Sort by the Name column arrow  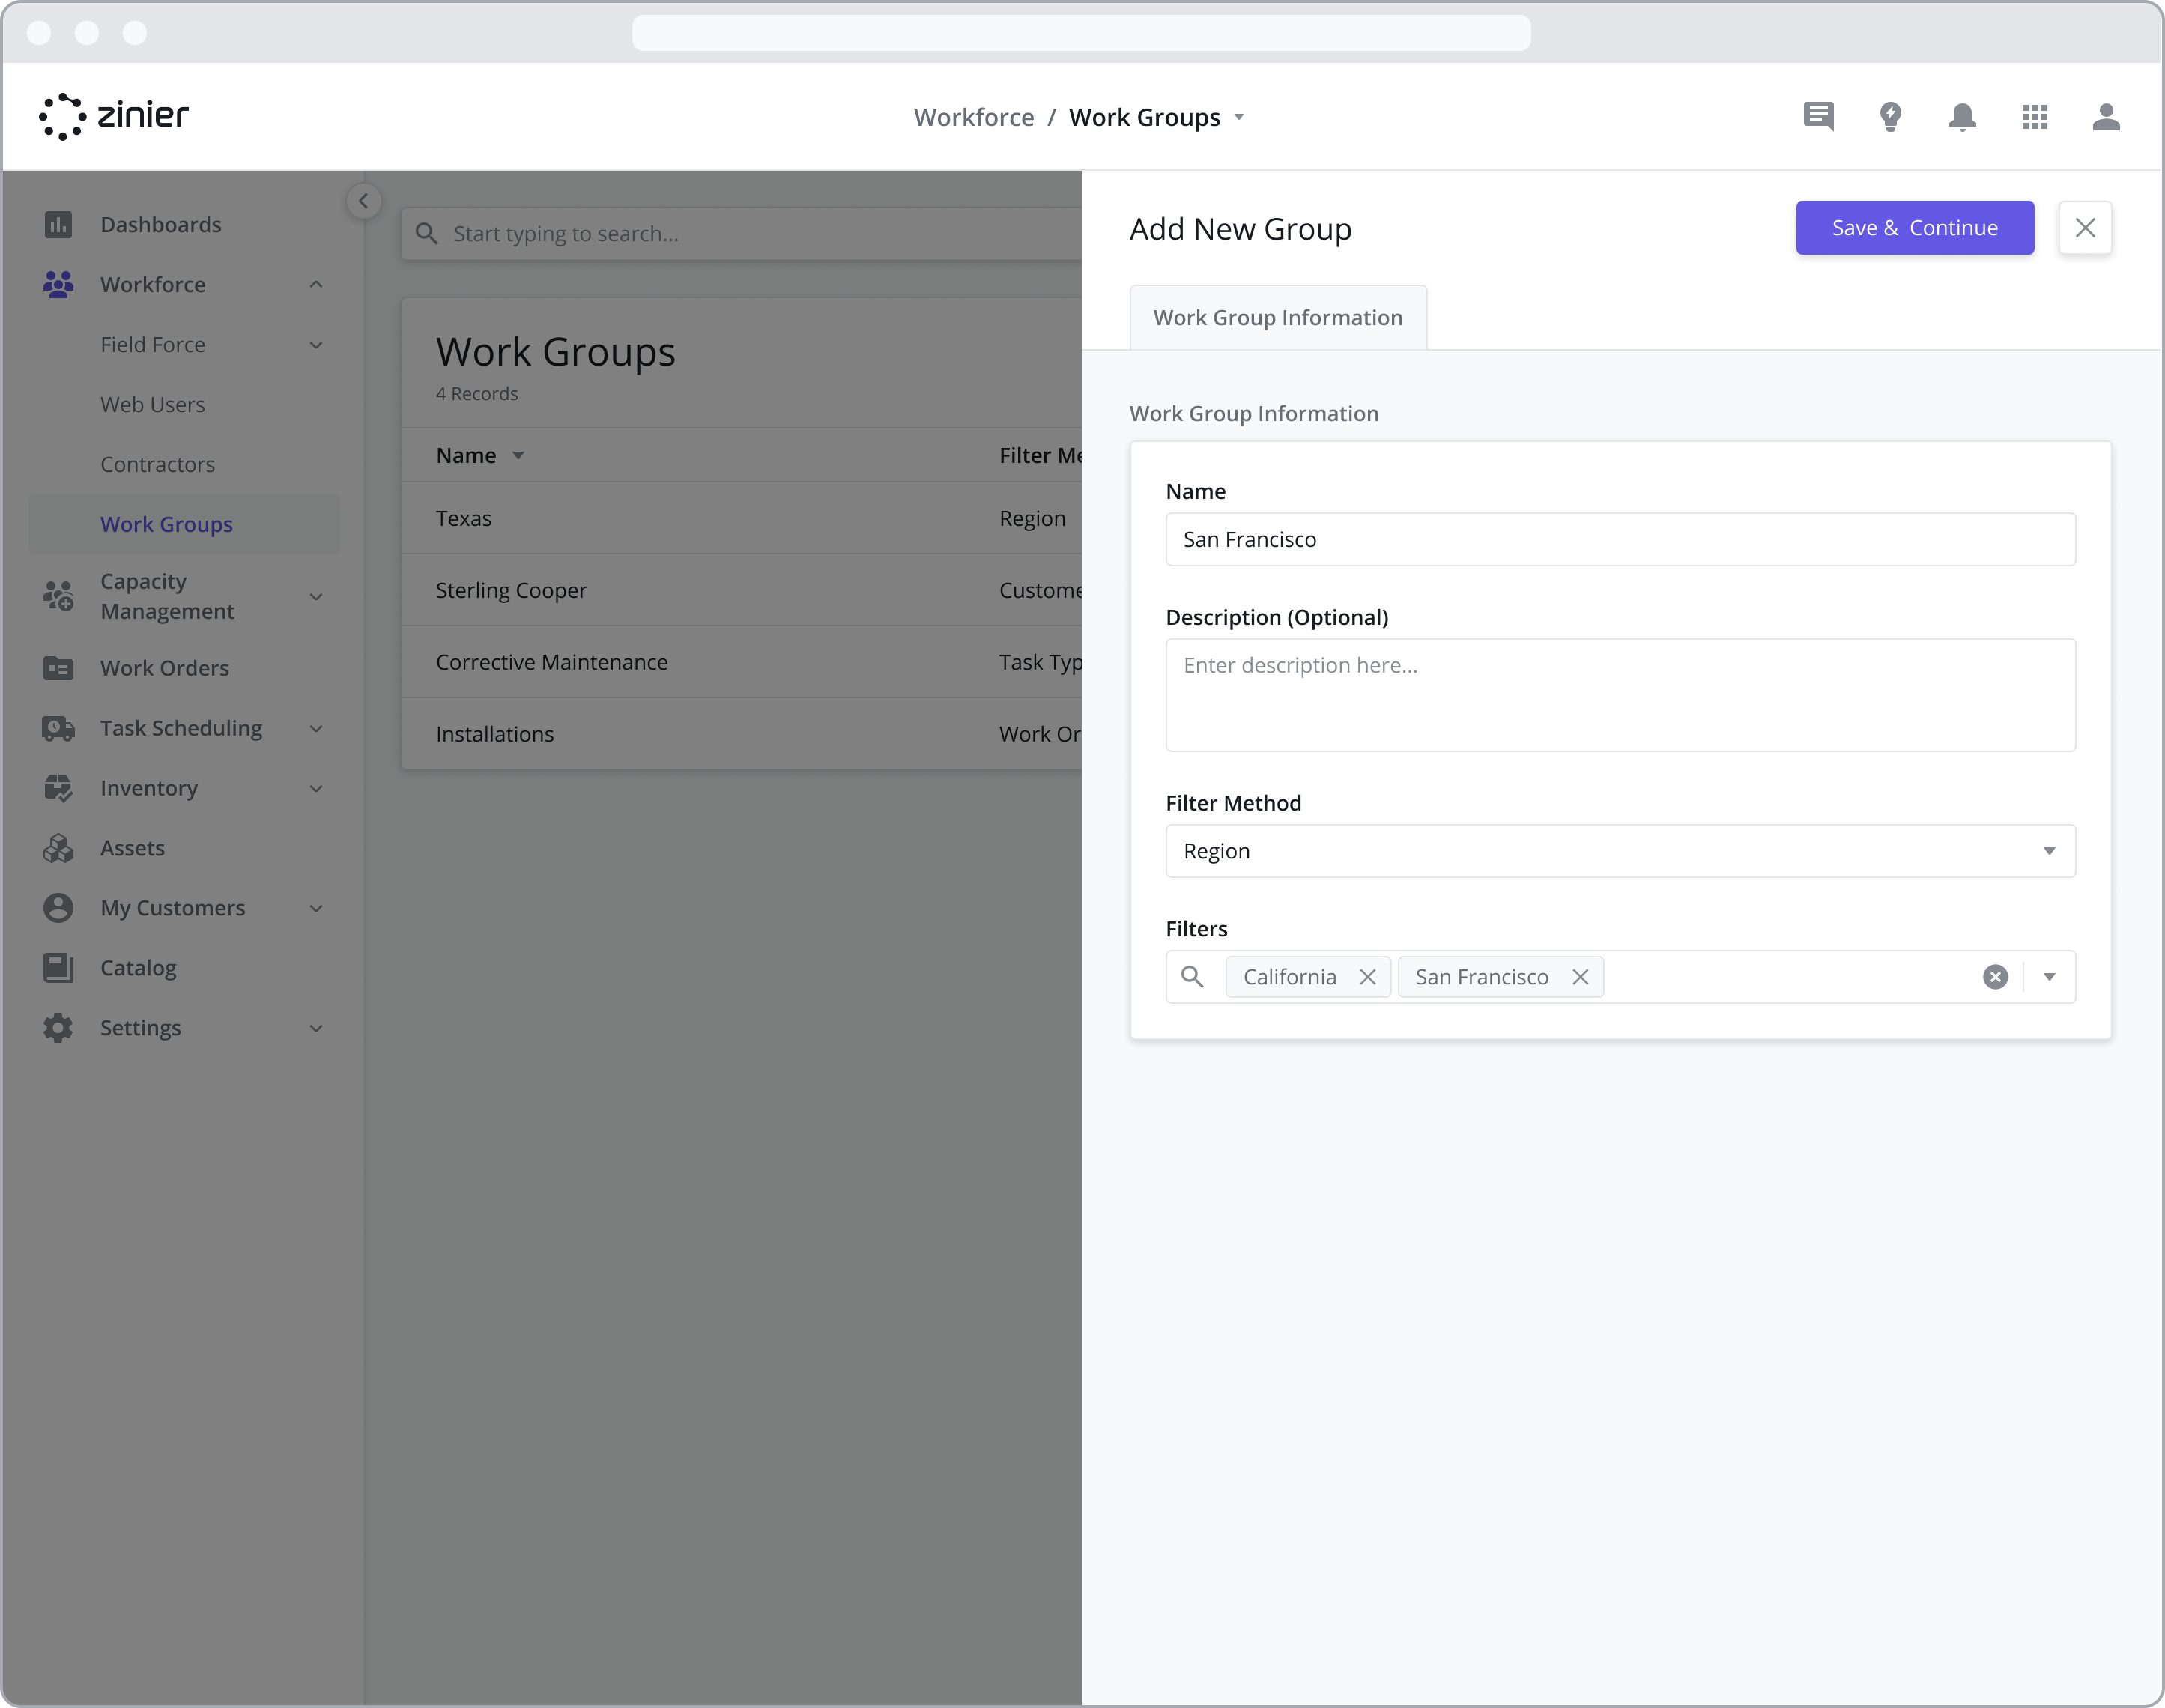click(518, 456)
